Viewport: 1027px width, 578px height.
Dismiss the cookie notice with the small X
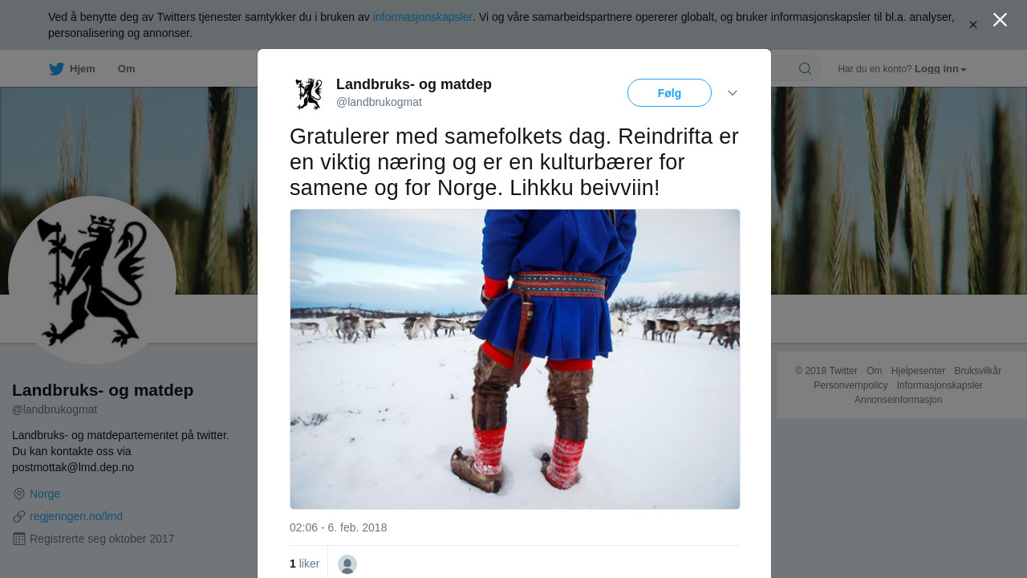[973, 25]
